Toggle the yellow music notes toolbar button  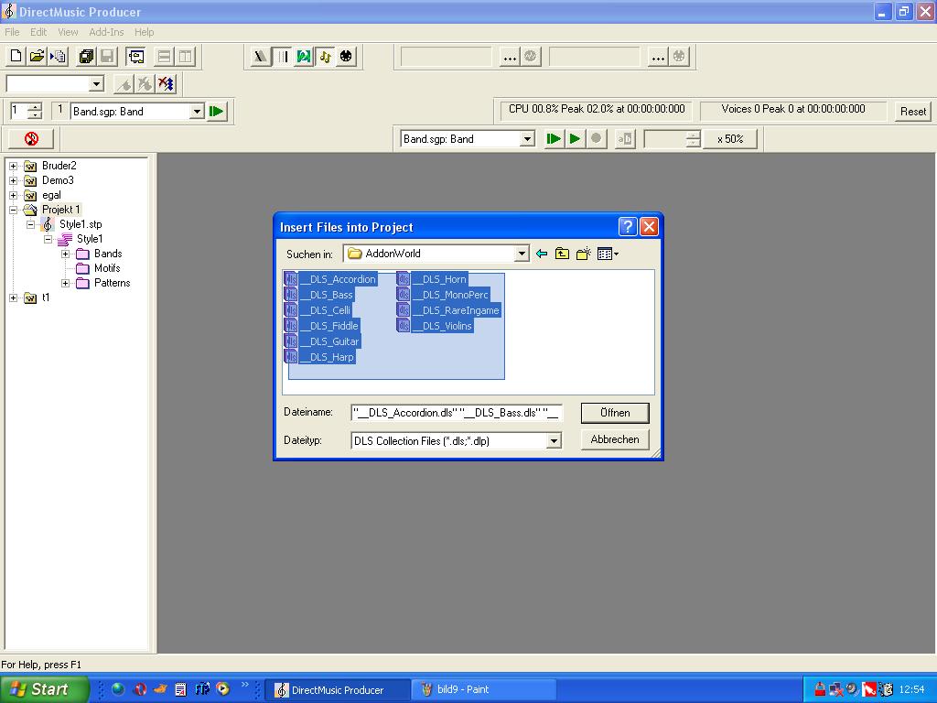(325, 57)
